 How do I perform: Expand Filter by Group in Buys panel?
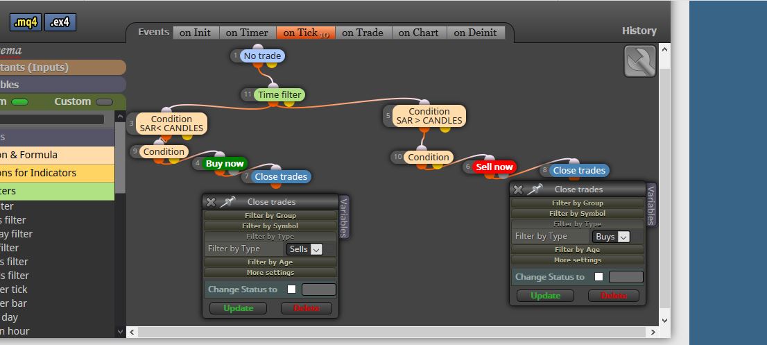[577, 203]
